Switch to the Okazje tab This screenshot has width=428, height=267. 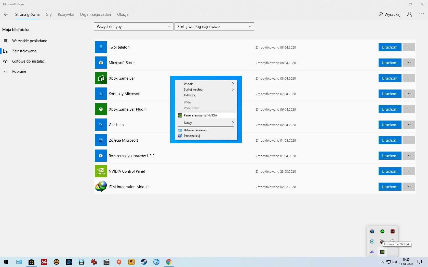pos(123,14)
